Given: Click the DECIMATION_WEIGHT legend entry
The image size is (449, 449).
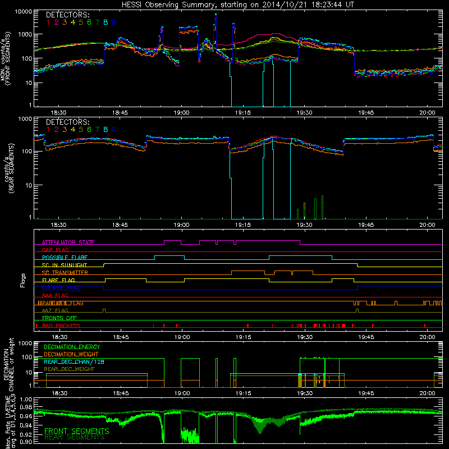Looking at the screenshot, I should tap(71, 355).
